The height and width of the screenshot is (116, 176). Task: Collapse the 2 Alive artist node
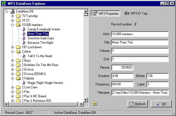click(x=12, y=52)
